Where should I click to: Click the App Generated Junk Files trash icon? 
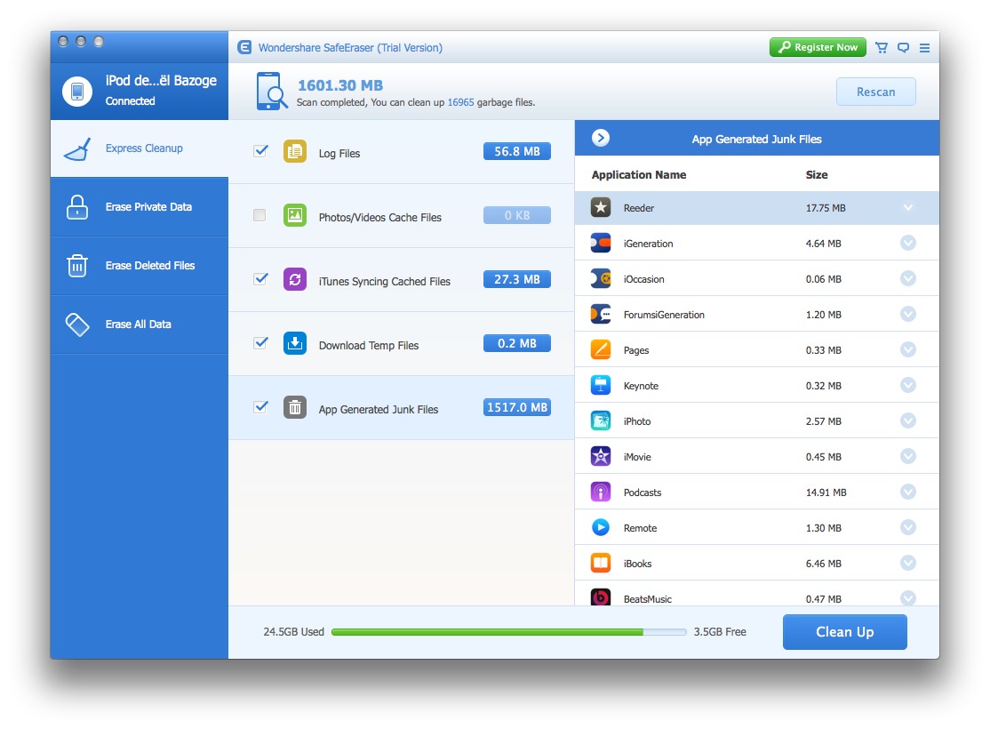click(x=295, y=407)
